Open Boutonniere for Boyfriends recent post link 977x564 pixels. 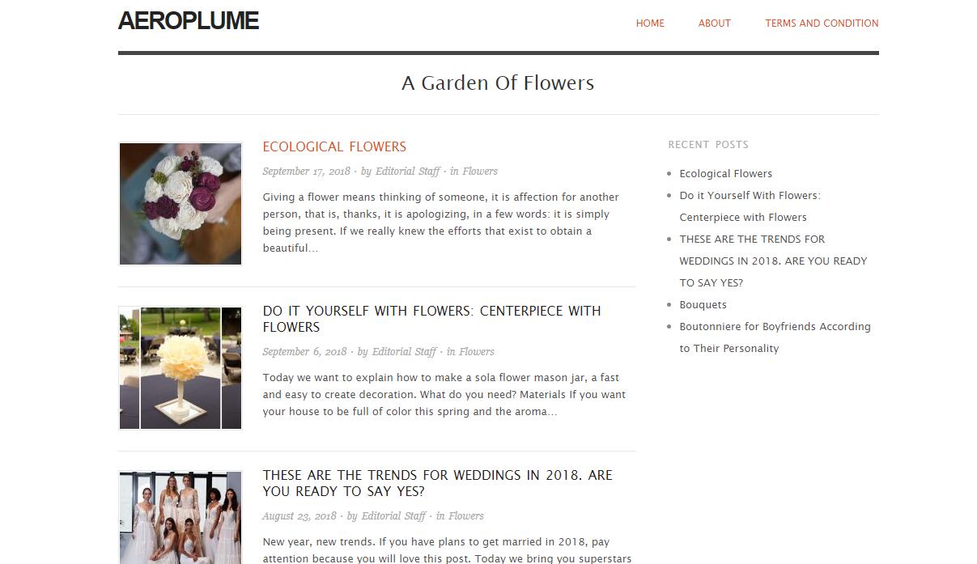click(775, 337)
